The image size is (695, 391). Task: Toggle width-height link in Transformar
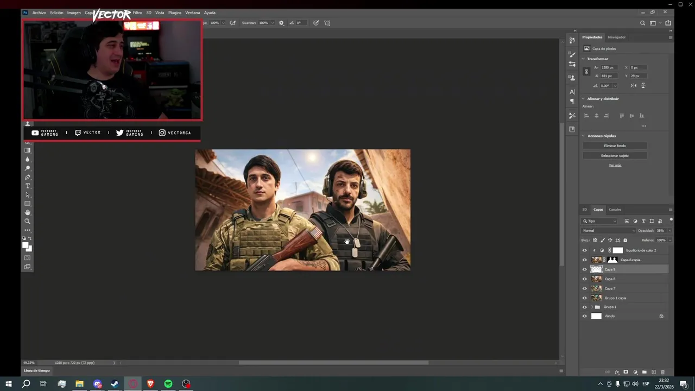point(586,72)
